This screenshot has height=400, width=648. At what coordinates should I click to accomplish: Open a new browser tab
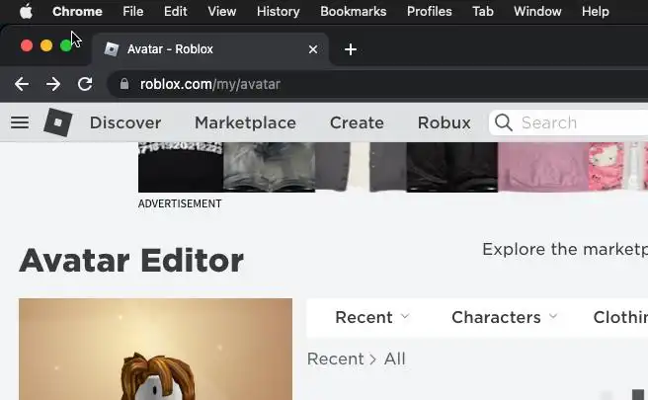click(x=351, y=49)
